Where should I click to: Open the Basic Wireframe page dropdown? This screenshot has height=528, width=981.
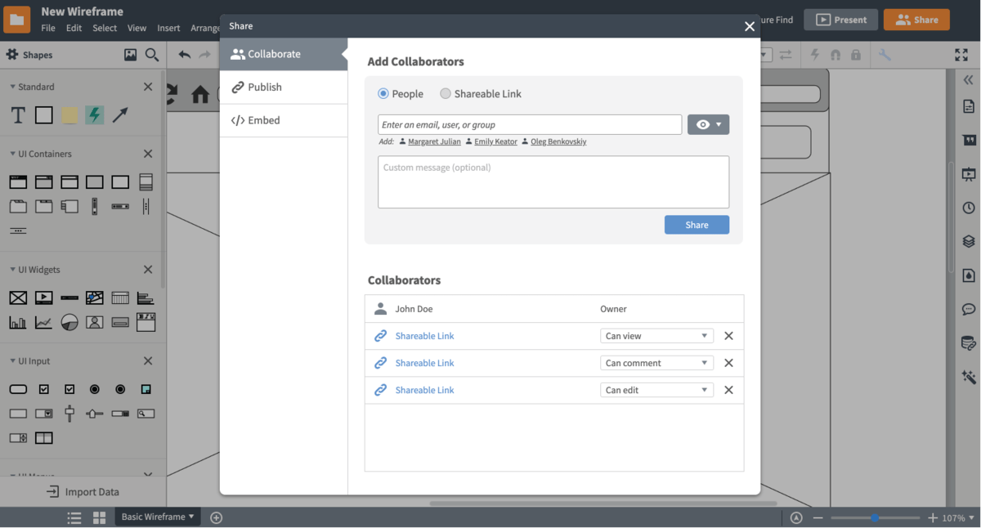pyautogui.click(x=157, y=517)
